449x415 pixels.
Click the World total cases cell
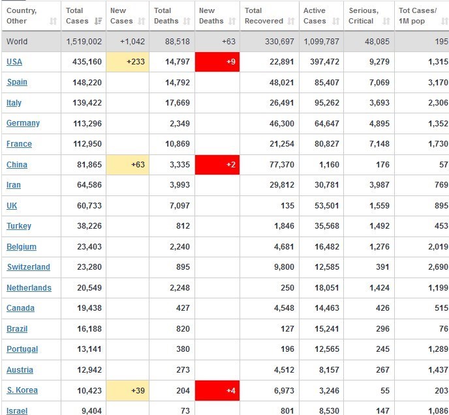84,42
